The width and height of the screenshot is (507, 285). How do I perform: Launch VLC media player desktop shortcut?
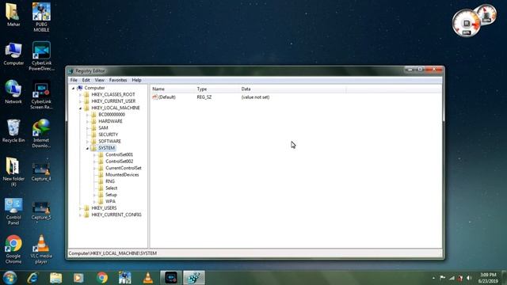pos(41,249)
